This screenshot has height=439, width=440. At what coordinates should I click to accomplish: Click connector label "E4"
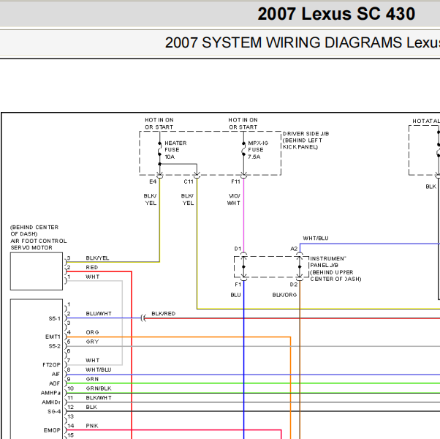153,181
